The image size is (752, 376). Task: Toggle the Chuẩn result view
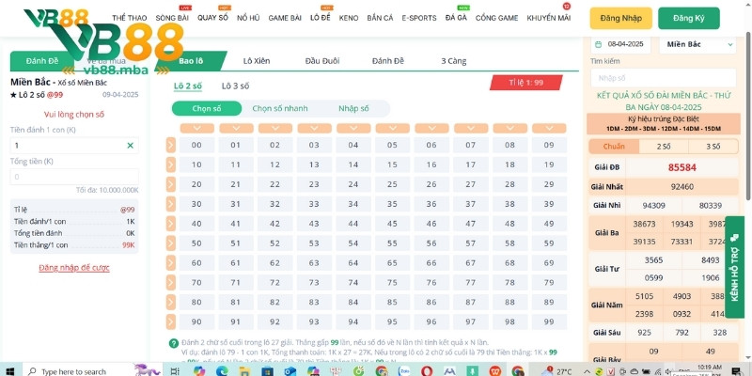tap(614, 147)
